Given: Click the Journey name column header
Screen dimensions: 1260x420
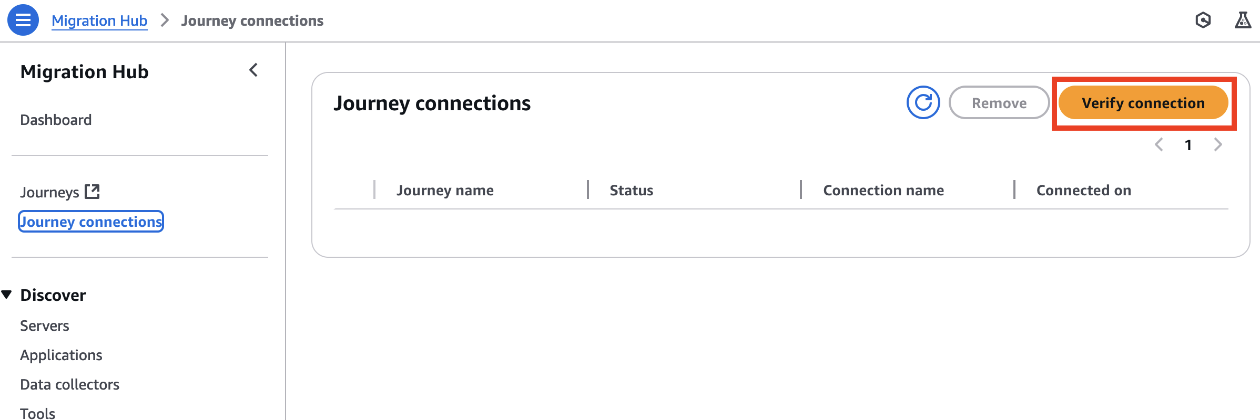Looking at the screenshot, I should coord(445,190).
